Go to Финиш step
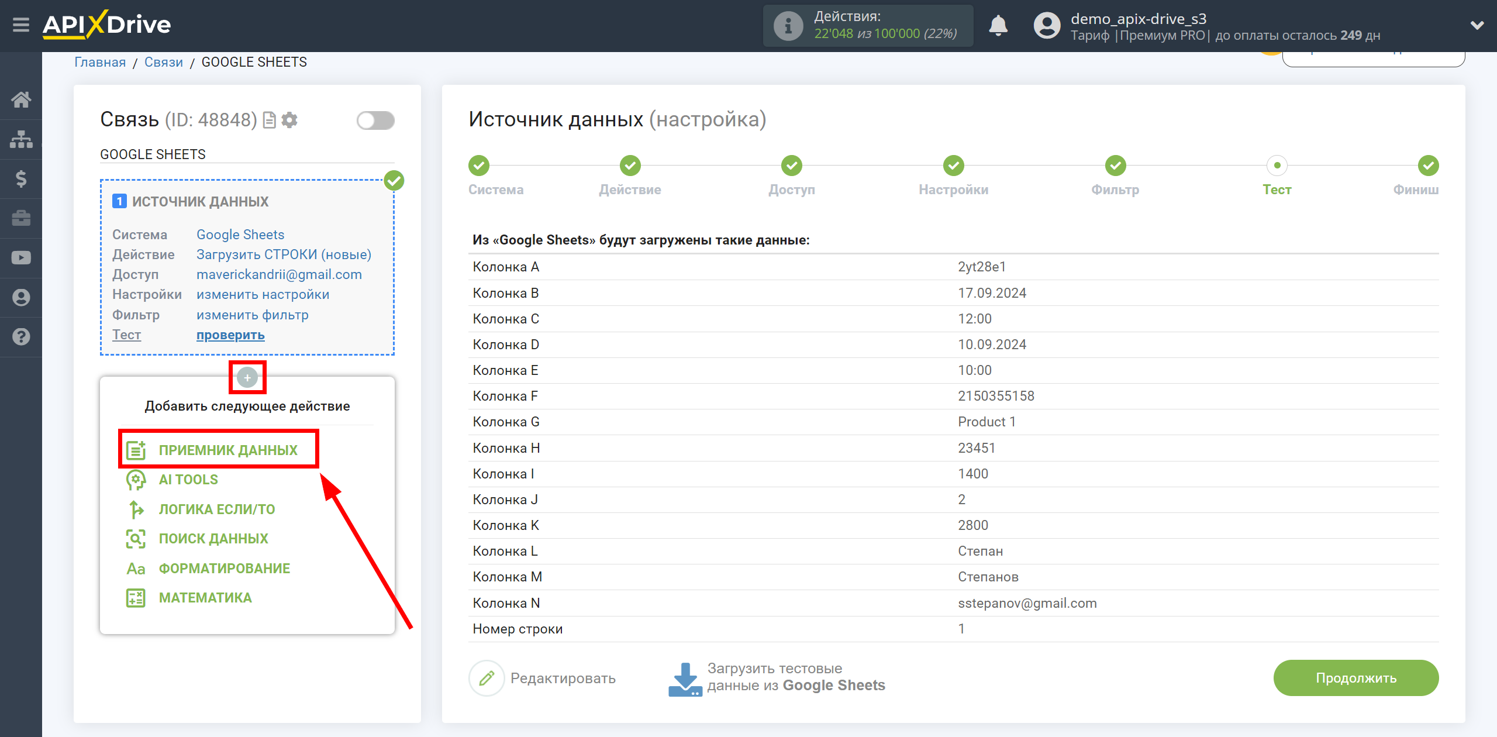 [1428, 166]
